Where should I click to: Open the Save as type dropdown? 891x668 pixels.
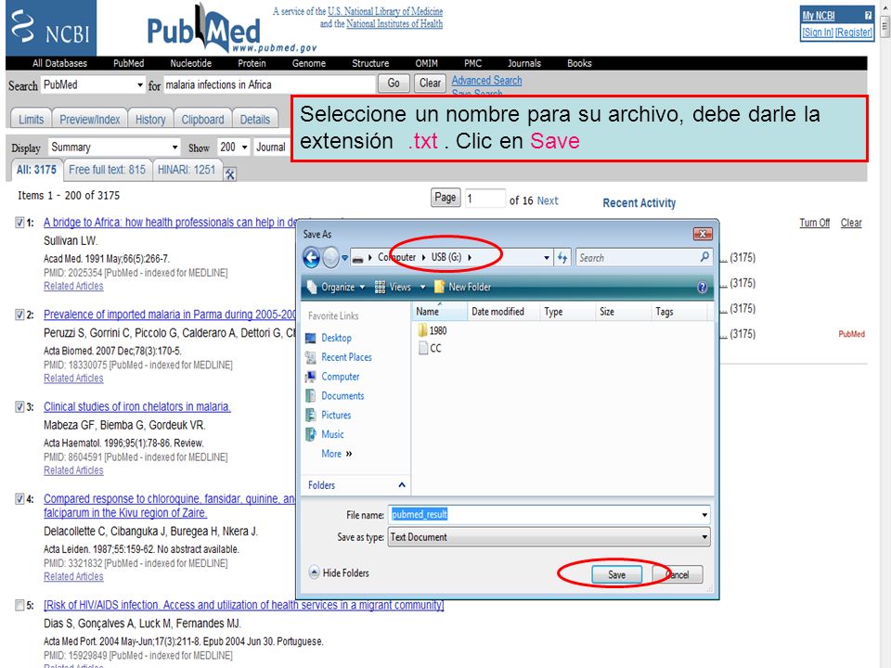click(x=549, y=537)
